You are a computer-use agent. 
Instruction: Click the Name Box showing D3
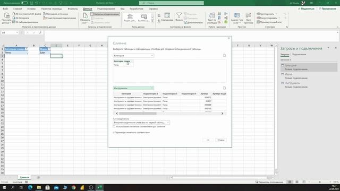10,32
